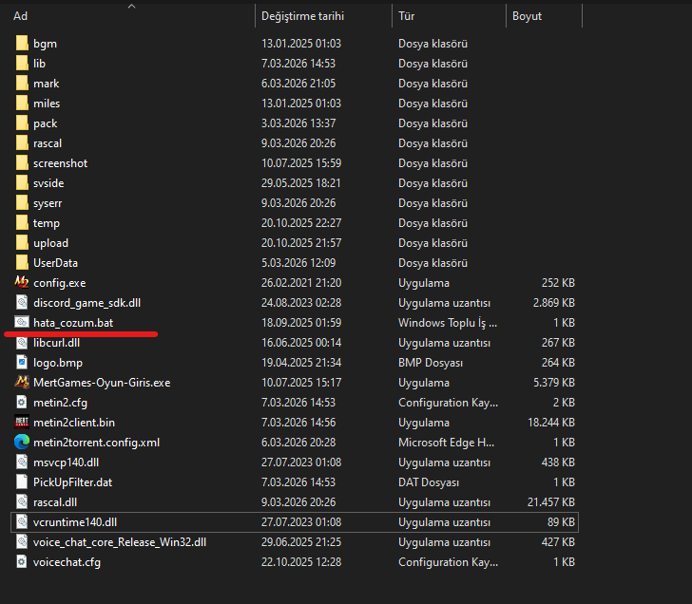This screenshot has height=604, width=692.
Task: Select the libcurl.dll file name
Action: click(56, 343)
